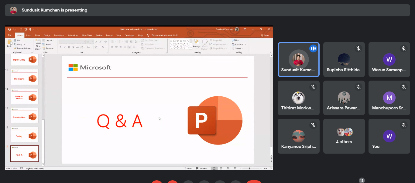The height and width of the screenshot is (183, 415).
Task: Click the zoom slider handle
Action: (249, 168)
